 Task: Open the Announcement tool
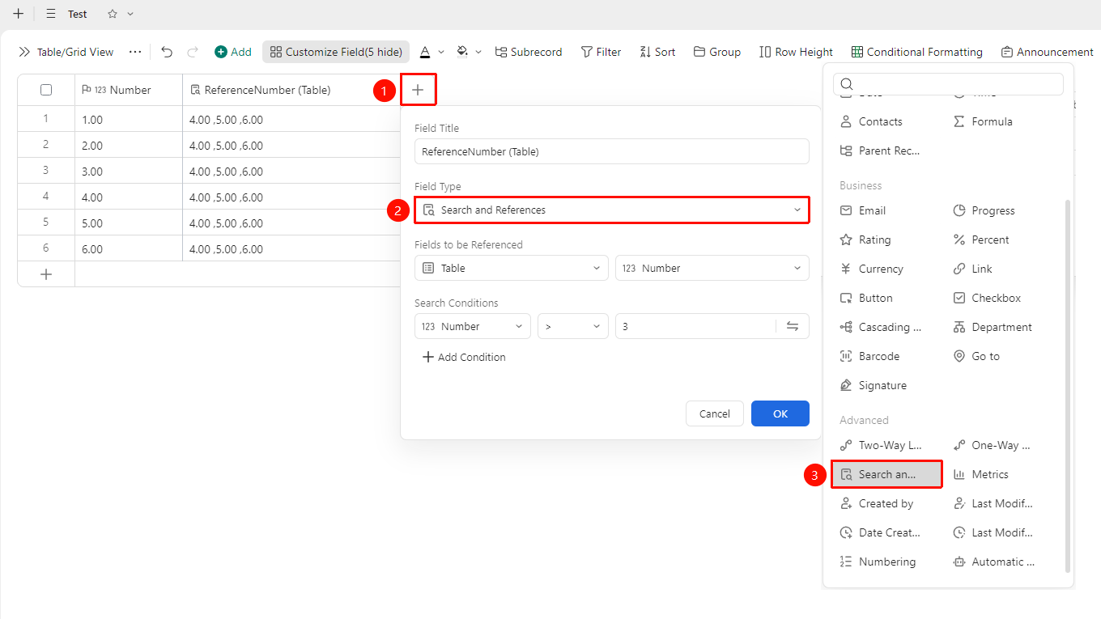[x=1047, y=52]
